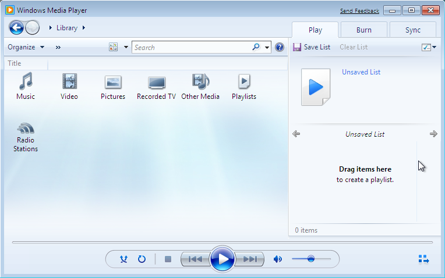Click the 0 items status text

pos(306,230)
